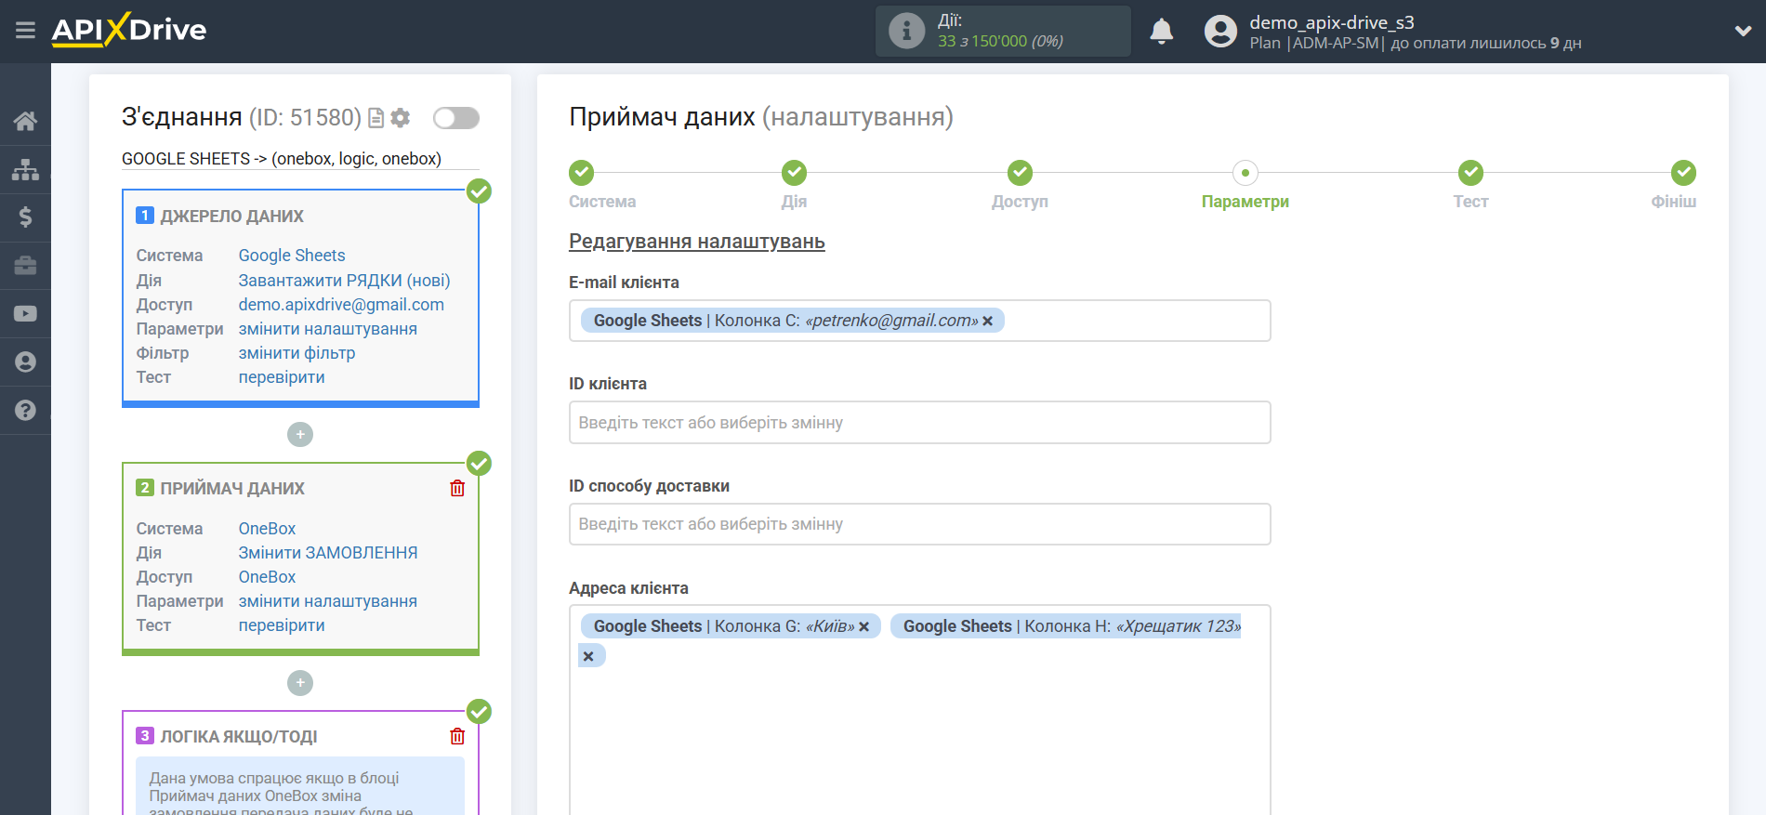Select ЛОГІКА ЯКЩО/ТОДІ block header

click(239, 736)
